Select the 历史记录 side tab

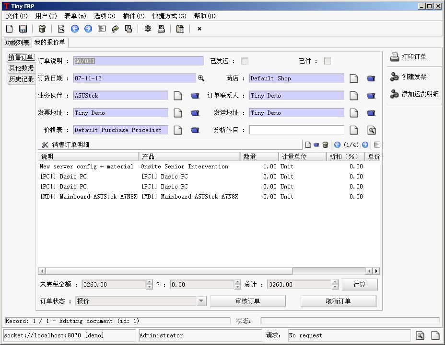coord(22,79)
